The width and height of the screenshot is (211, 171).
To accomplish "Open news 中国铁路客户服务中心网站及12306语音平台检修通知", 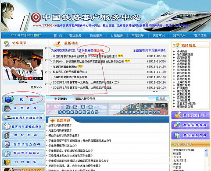I will click(x=85, y=56).
